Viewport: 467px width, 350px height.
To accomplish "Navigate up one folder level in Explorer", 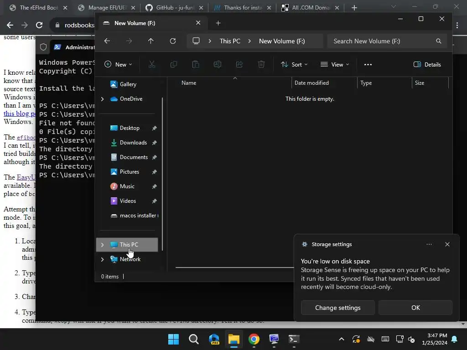I will (151, 41).
